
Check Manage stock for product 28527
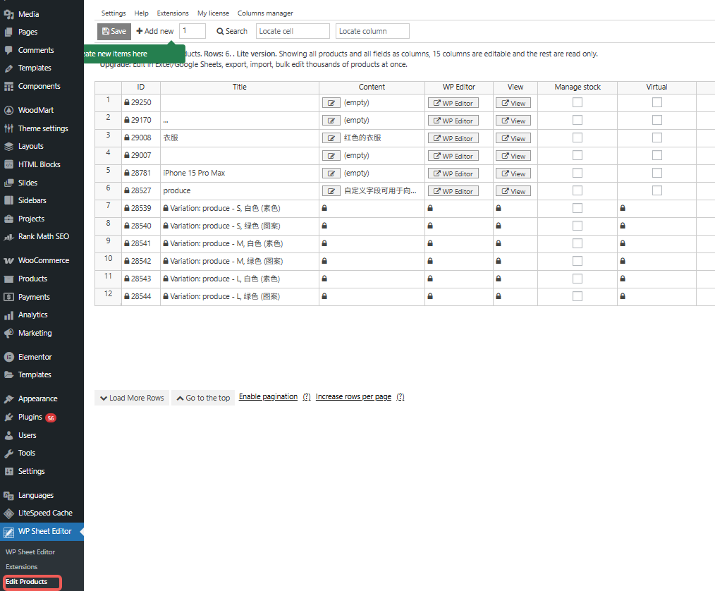577,190
